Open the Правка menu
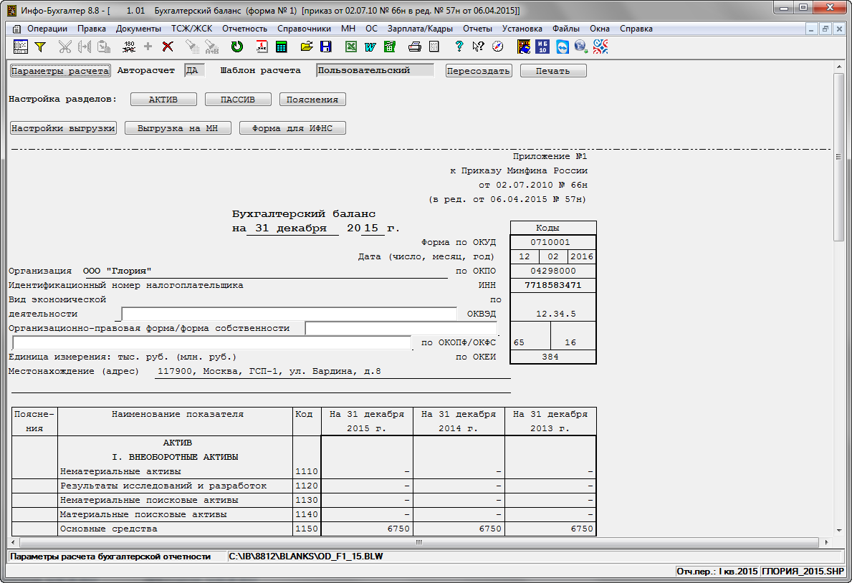 (91, 29)
